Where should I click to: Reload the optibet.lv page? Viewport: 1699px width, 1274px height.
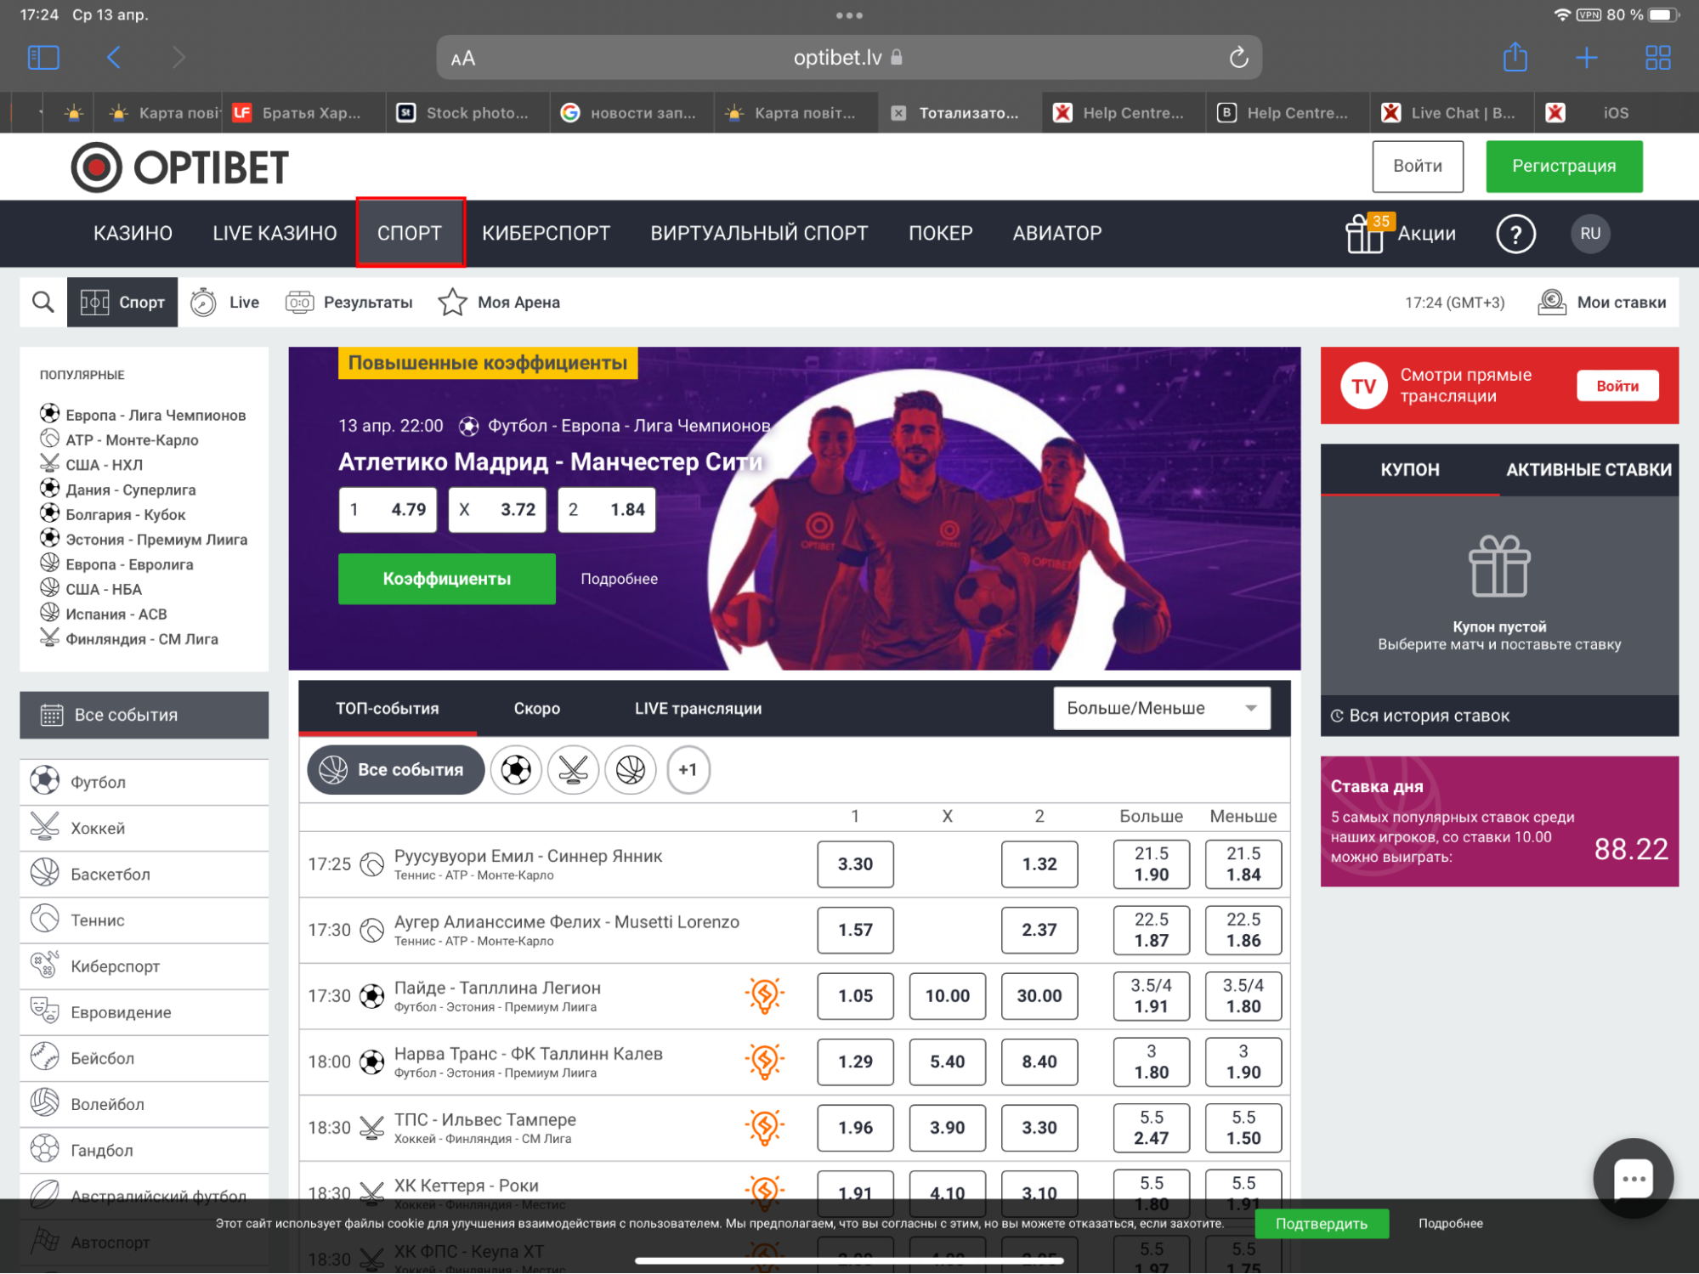tap(1238, 57)
